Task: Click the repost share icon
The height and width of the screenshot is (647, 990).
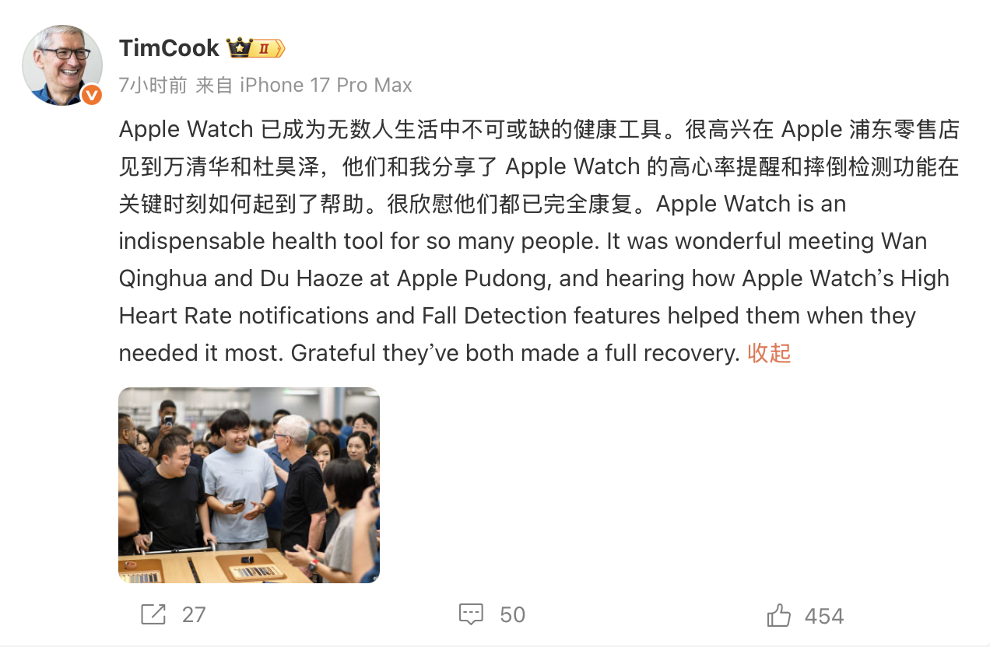Action: (x=153, y=614)
